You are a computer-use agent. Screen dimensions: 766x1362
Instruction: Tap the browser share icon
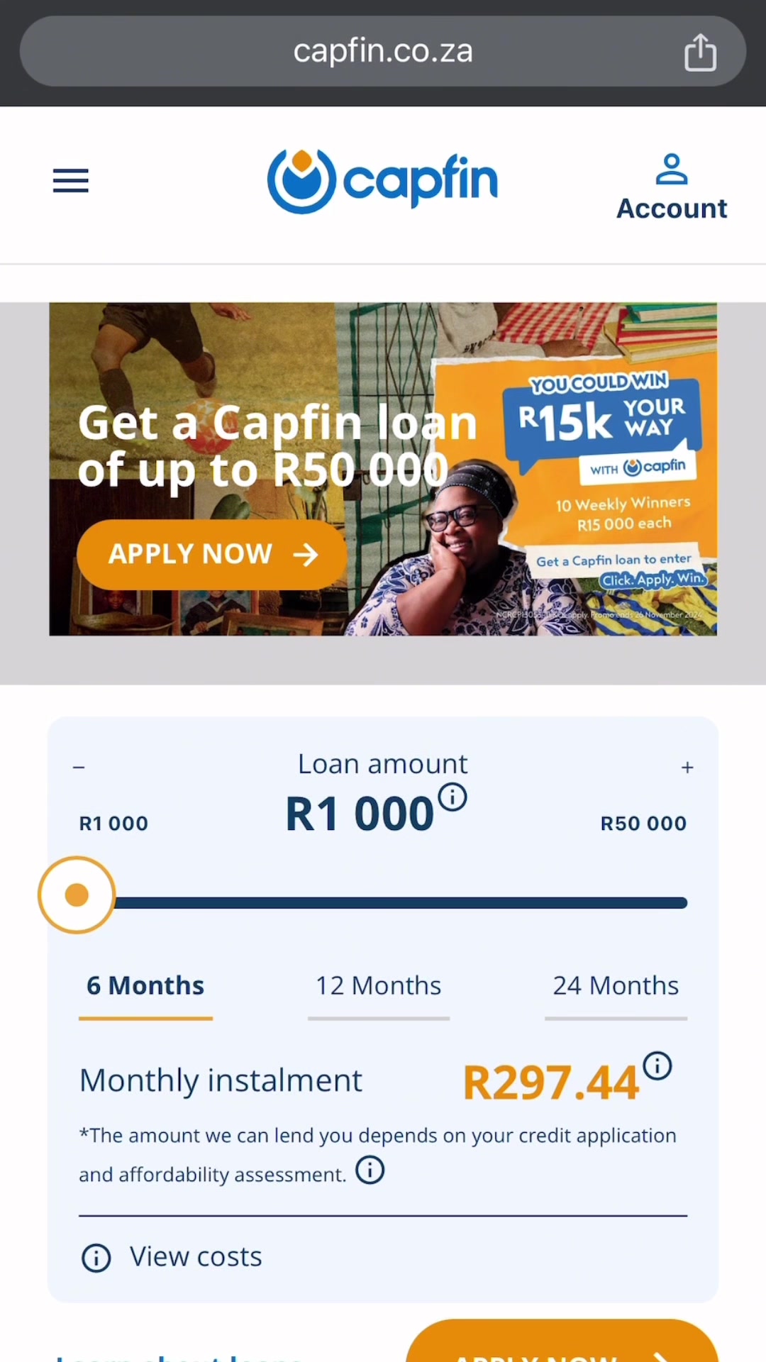point(700,52)
